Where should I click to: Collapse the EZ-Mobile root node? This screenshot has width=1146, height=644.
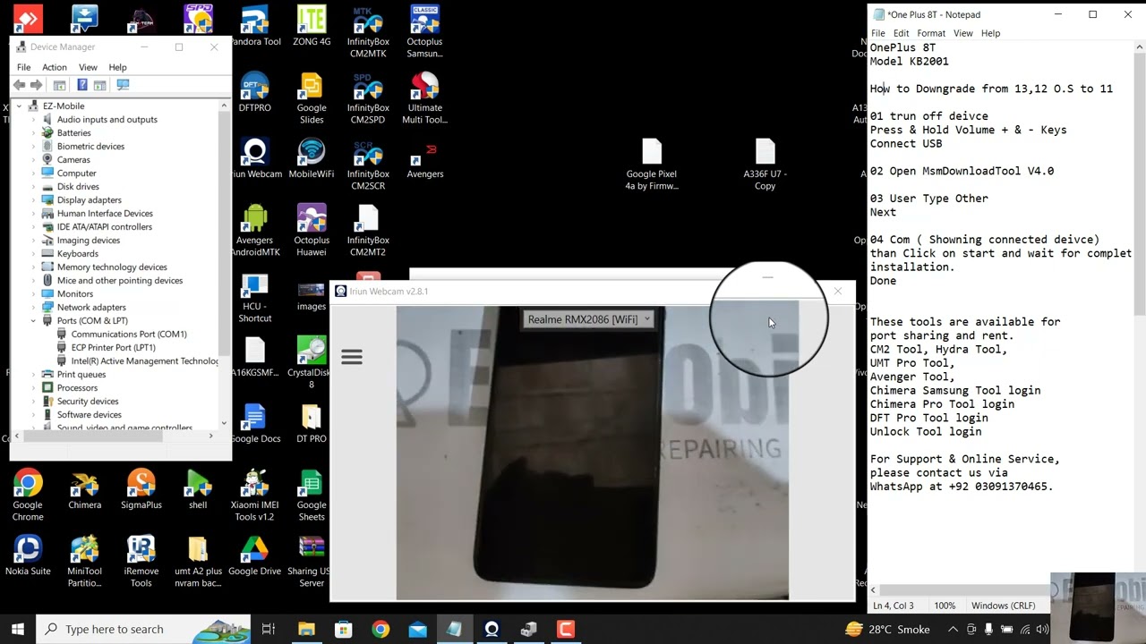19,106
